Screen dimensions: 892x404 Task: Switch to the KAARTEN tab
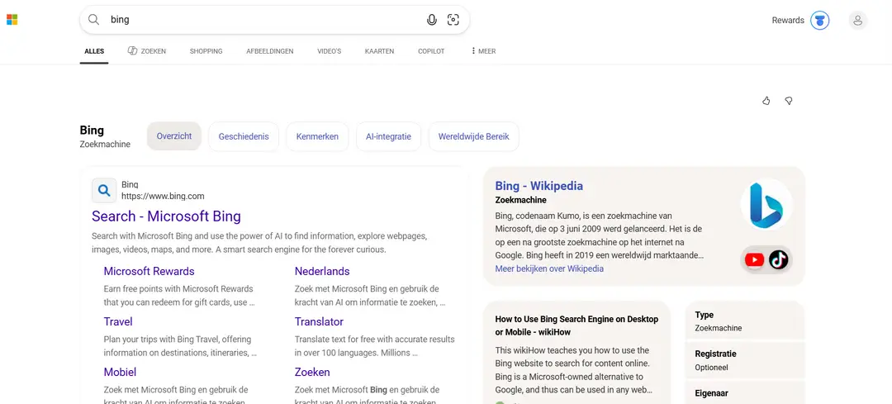[379, 51]
